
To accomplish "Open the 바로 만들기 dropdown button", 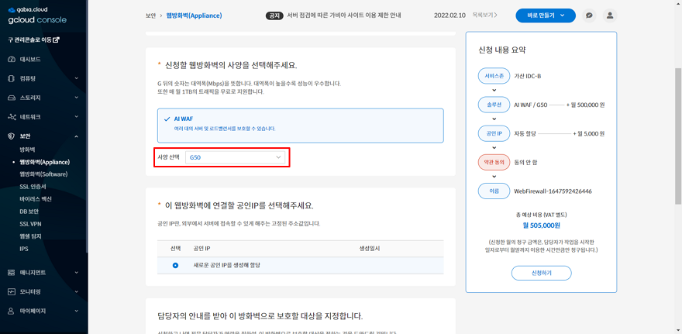I will [x=546, y=15].
